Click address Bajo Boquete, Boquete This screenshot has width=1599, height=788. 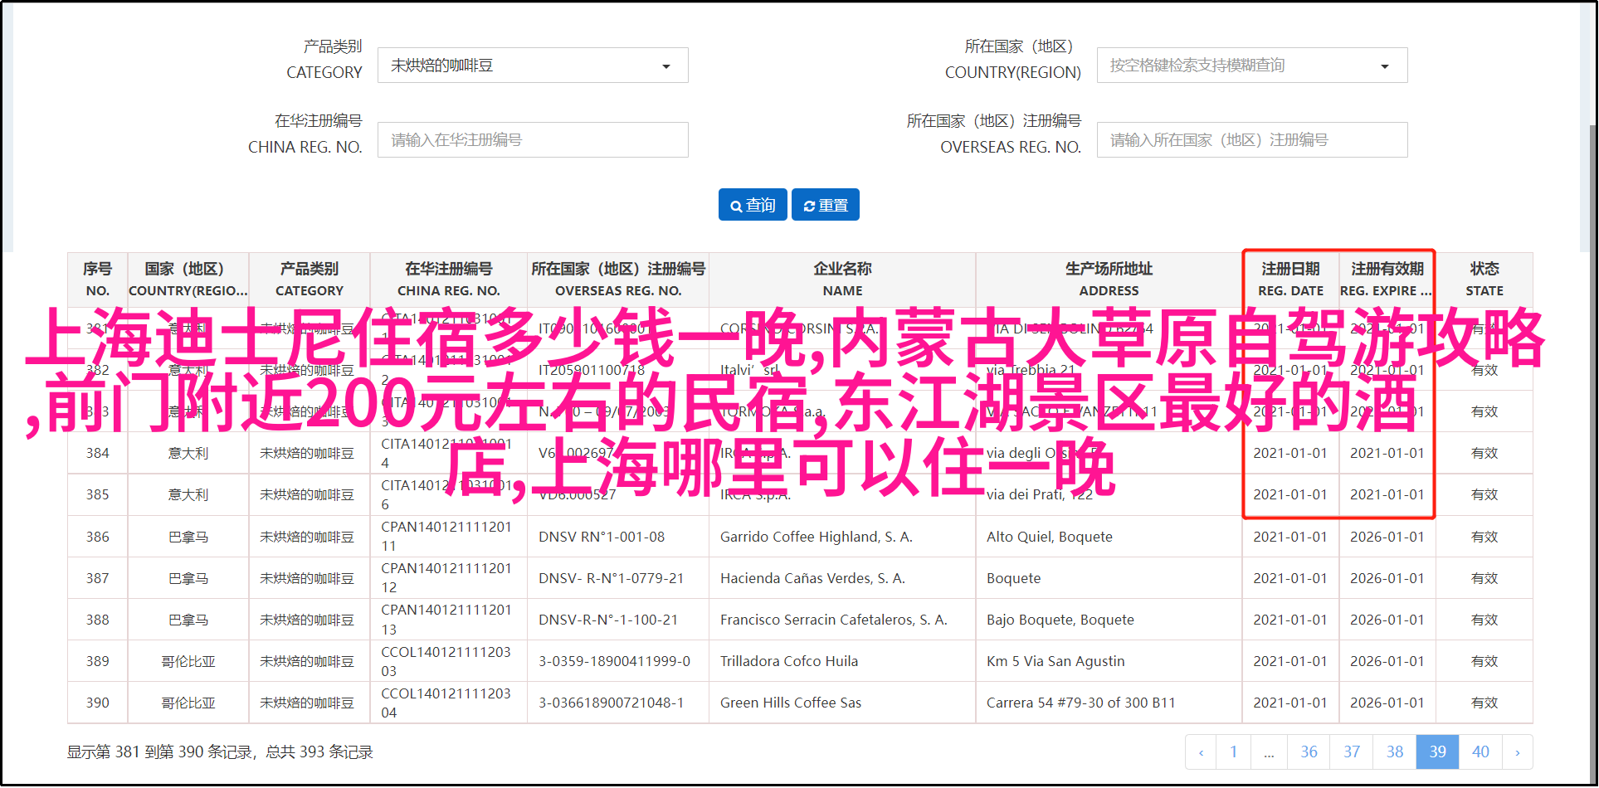[1060, 620]
